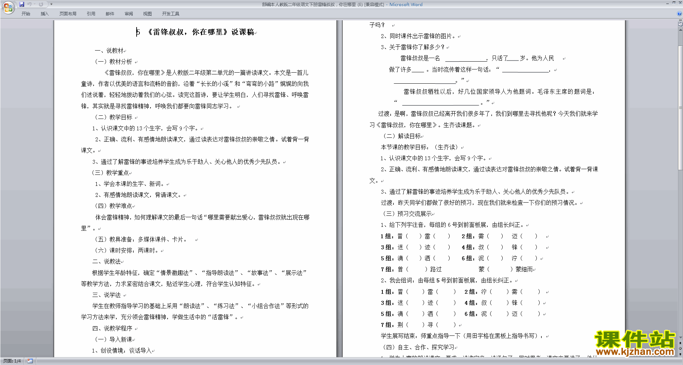Open the 审阅 ribbon tab

point(129,14)
